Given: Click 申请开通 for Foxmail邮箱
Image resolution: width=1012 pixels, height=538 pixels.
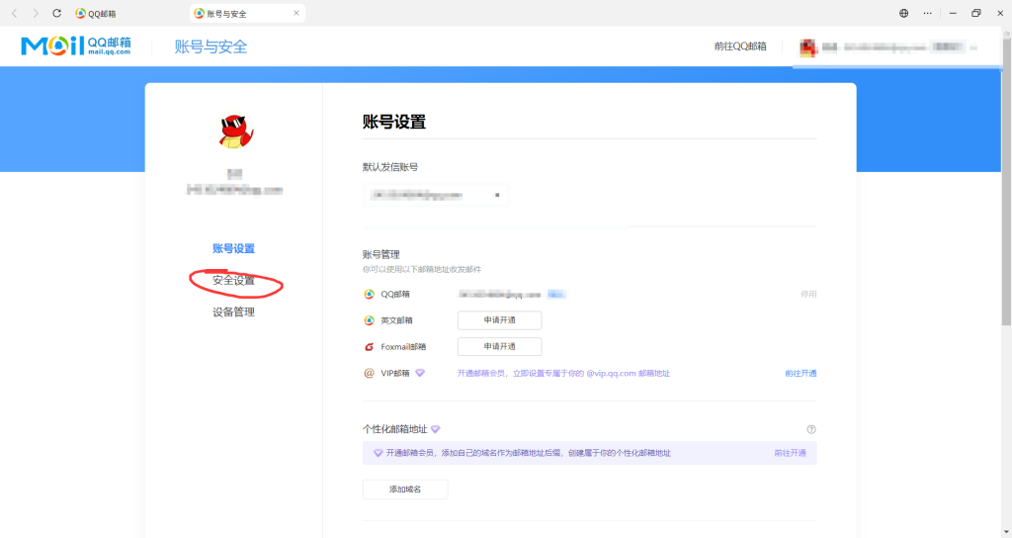Looking at the screenshot, I should tap(499, 347).
